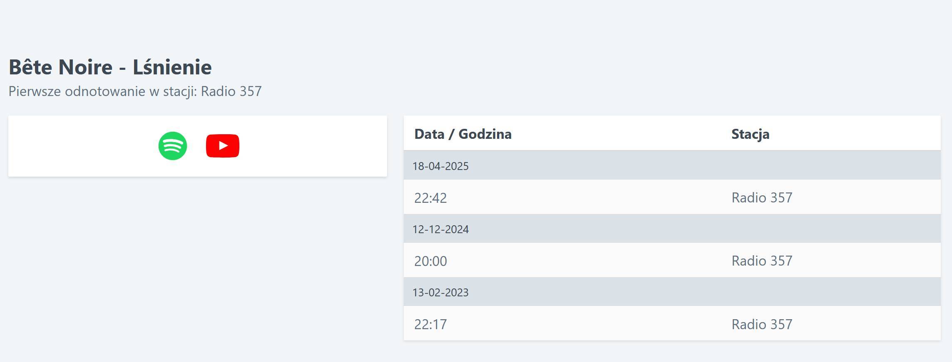Viewport: 952px width, 362px height.
Task: Open Radio 357 in the 22:17 row
Action: tap(762, 324)
